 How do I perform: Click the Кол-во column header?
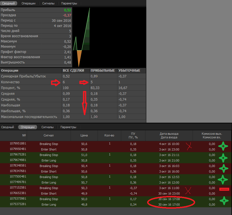coord(109,135)
